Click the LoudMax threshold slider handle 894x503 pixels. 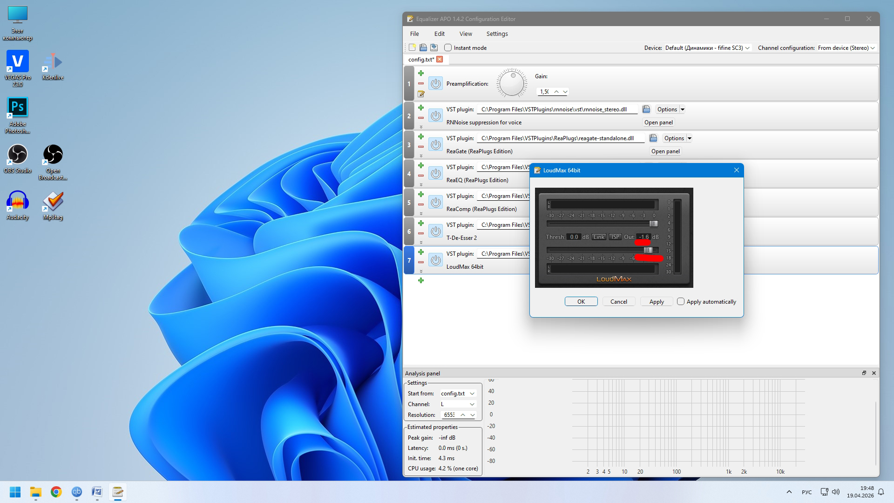(x=653, y=224)
